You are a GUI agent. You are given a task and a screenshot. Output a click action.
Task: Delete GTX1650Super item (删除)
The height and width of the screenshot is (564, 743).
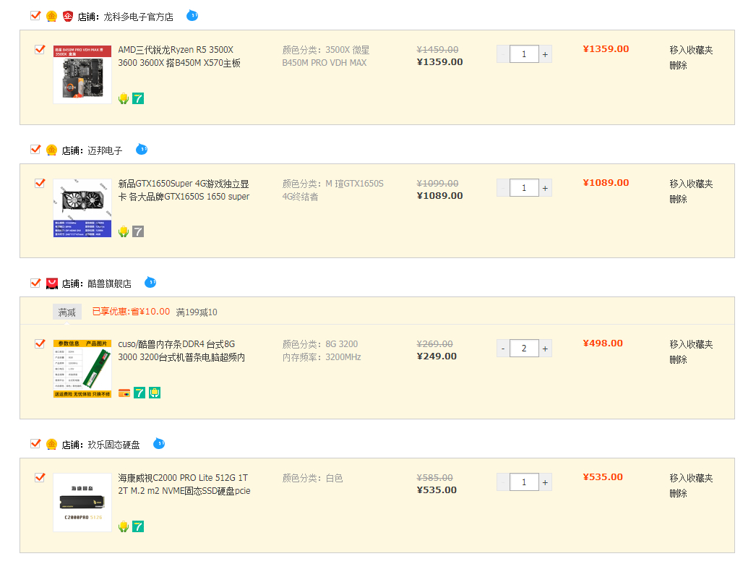pyautogui.click(x=678, y=200)
